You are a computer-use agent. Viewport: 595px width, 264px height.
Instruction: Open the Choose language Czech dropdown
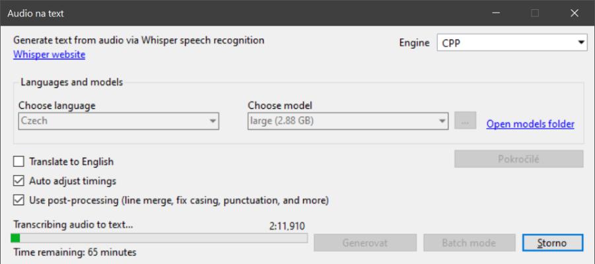118,121
